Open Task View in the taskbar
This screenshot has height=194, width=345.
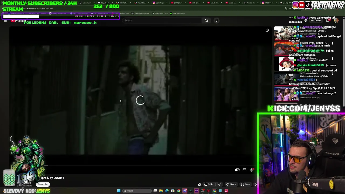click(x=155, y=191)
